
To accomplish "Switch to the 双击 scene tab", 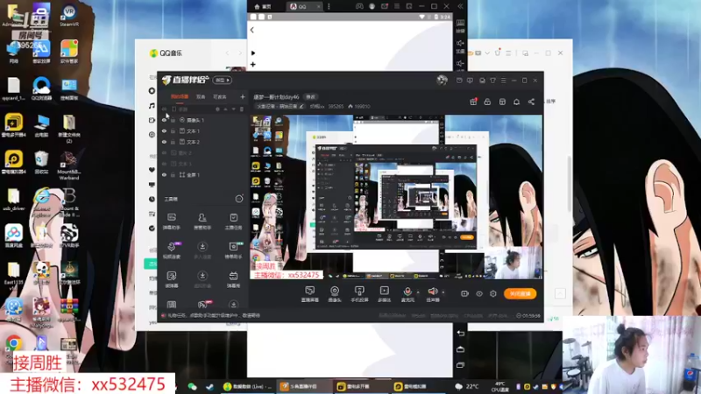I will coord(201,97).
